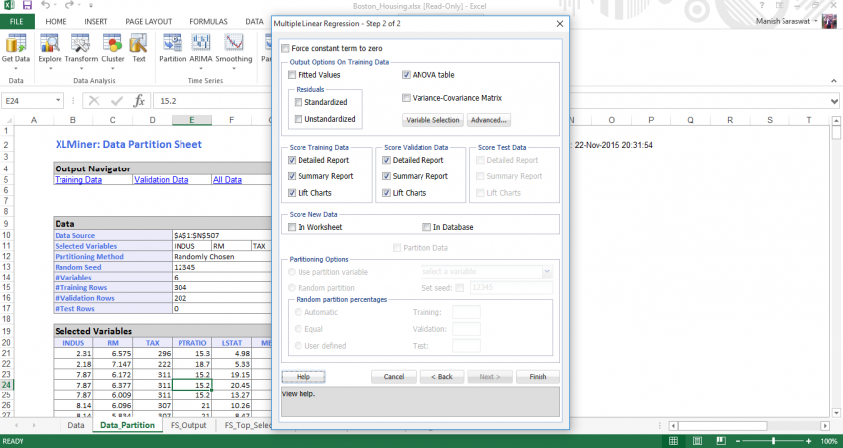Open the PAGE LAYOUT ribbon tab
Image resolution: width=843 pixels, height=448 pixels.
150,21
